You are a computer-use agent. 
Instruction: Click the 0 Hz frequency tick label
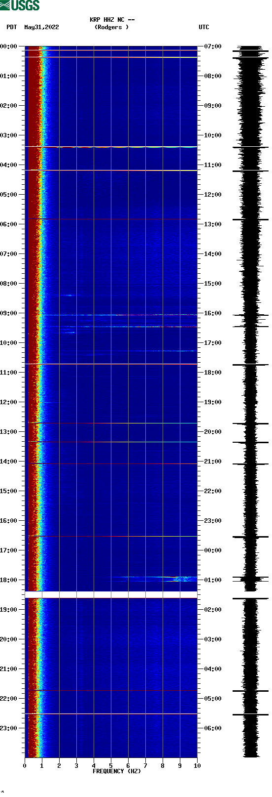pos(25,766)
